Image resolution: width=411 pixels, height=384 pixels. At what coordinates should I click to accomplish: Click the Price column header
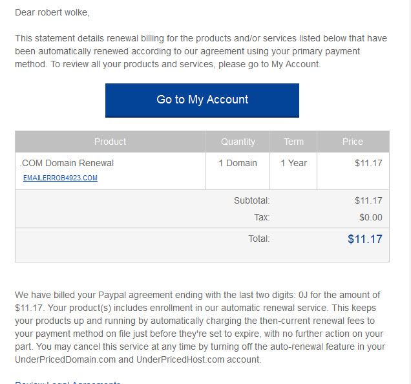point(353,142)
